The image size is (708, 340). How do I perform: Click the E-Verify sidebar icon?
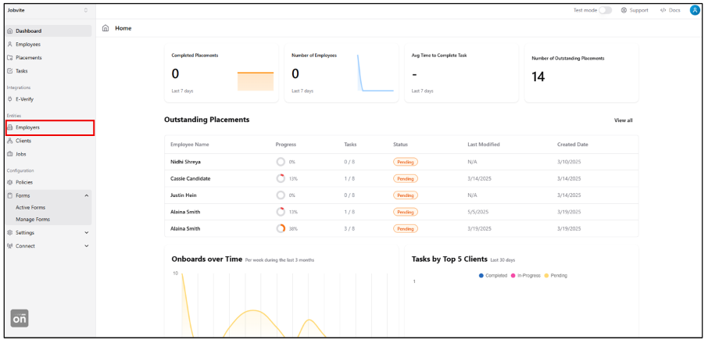point(10,99)
